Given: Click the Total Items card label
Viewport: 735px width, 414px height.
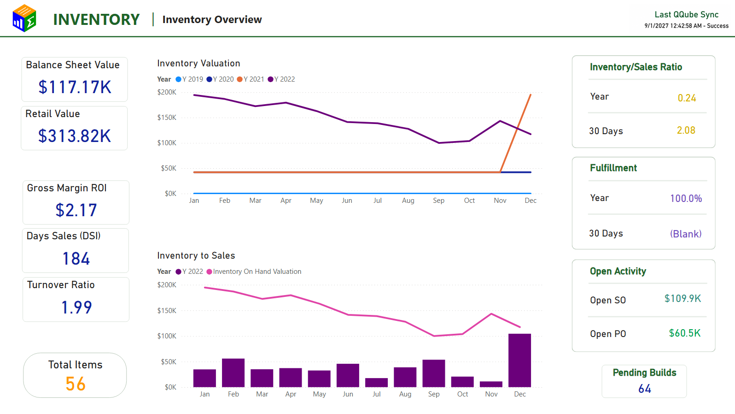Looking at the screenshot, I should (76, 365).
